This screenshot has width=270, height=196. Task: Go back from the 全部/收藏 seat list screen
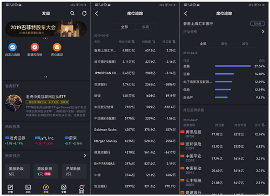[97, 14]
